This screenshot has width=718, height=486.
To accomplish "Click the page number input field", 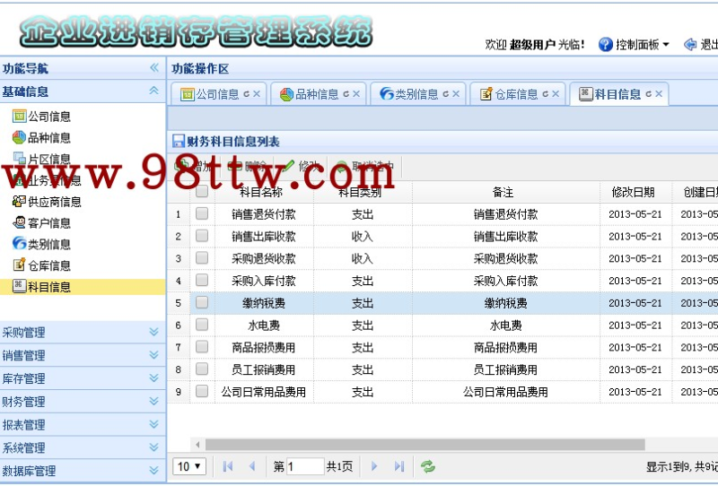I will (305, 466).
